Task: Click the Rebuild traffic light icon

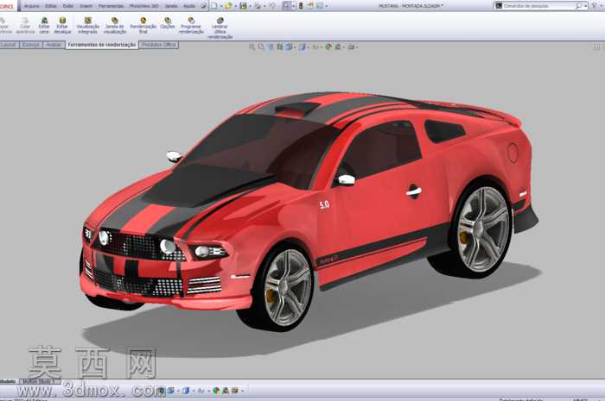Action: 301,6
